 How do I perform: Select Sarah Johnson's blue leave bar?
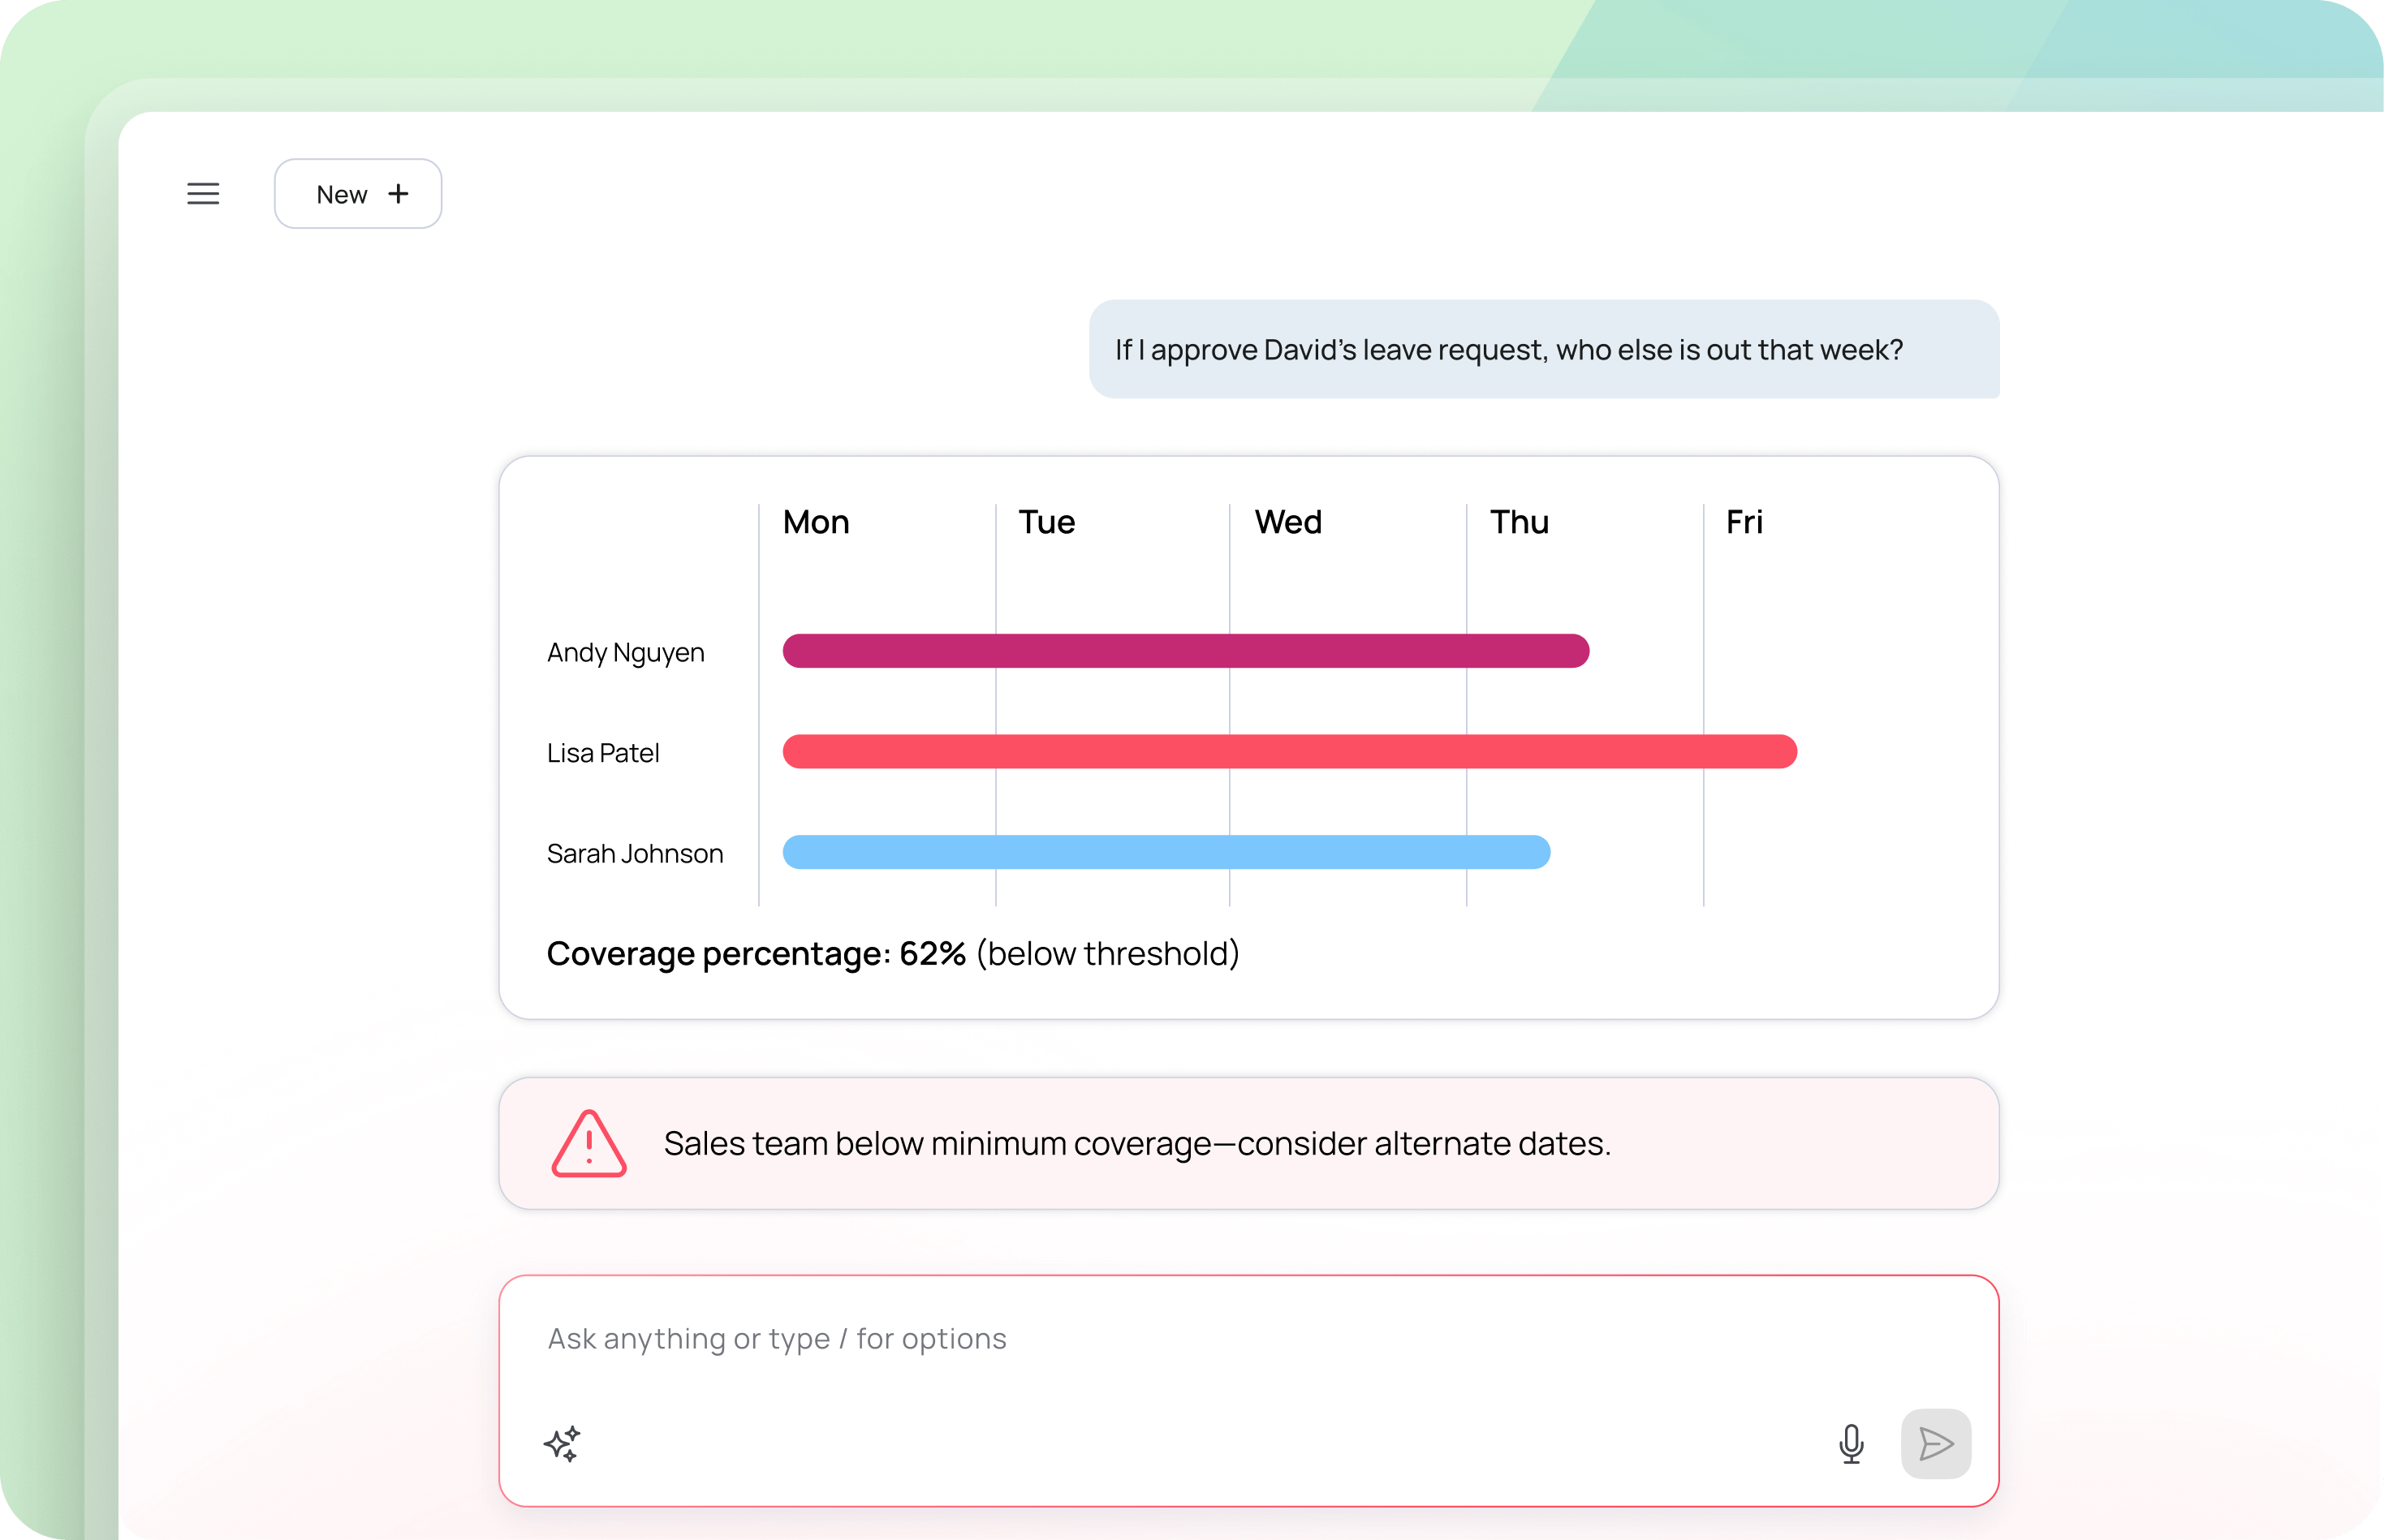click(1166, 852)
